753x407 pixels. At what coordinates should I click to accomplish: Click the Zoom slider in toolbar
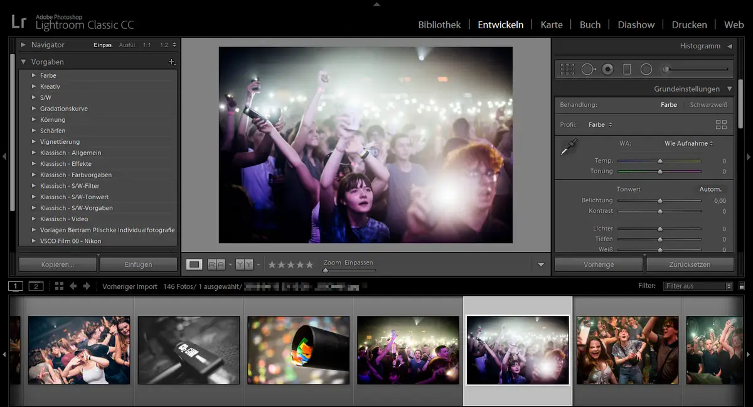[x=350, y=270]
